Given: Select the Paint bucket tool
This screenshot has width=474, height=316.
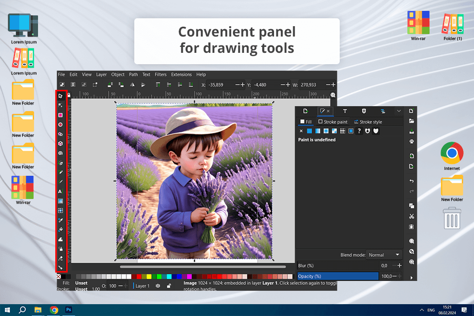Looking at the screenshot, I should pos(60,230).
